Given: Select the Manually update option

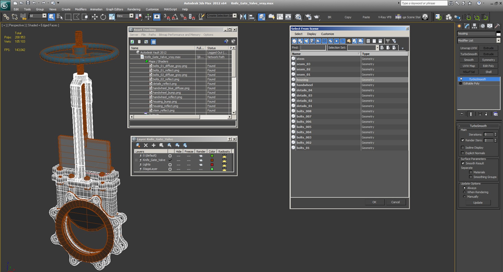Looking at the screenshot, I should 464,197.
